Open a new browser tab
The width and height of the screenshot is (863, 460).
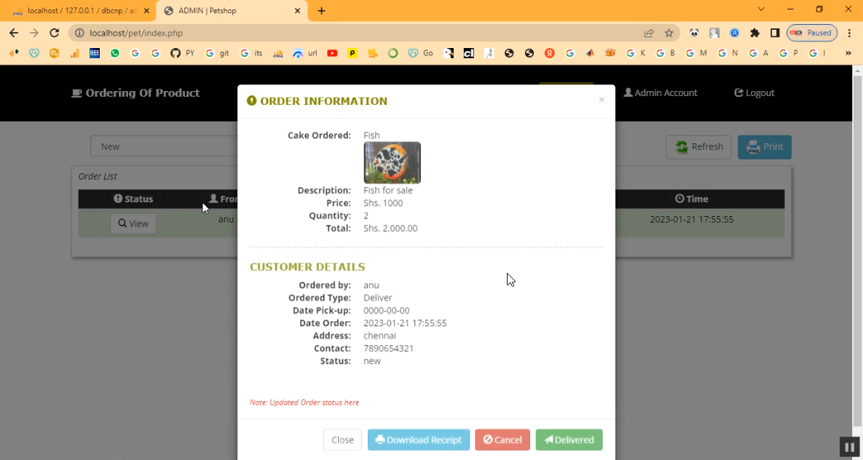tap(322, 11)
